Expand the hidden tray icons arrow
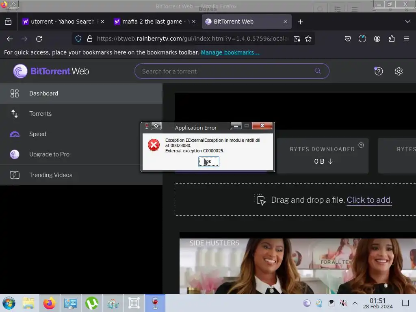Screen dimensions: 416x312 click(355, 303)
